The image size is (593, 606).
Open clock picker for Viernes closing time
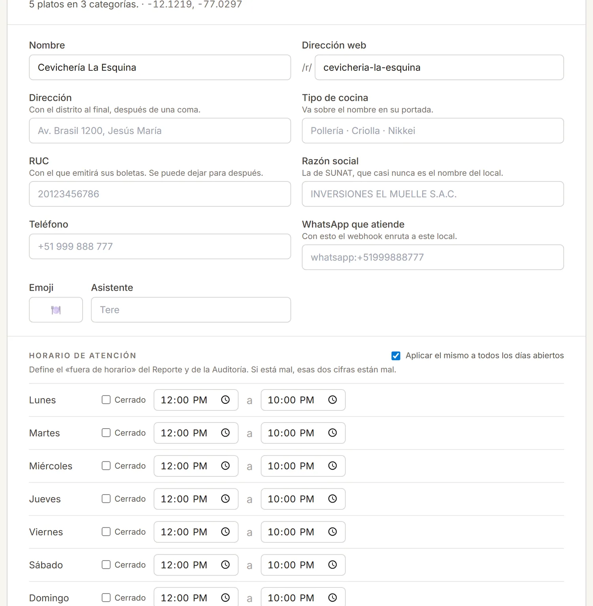click(332, 532)
